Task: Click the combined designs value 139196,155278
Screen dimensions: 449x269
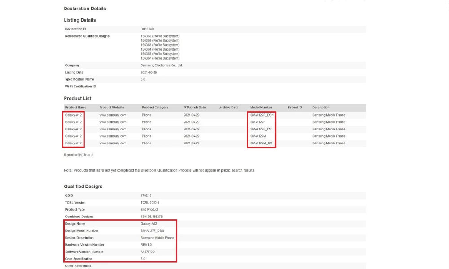Action: click(152, 217)
